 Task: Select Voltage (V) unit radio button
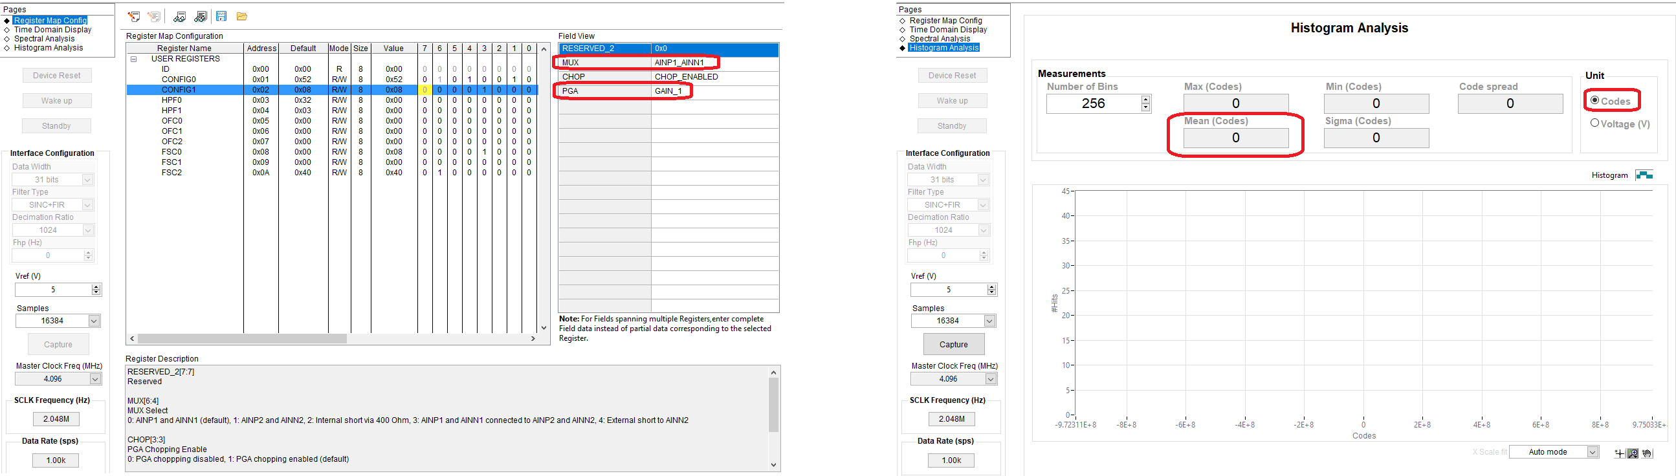tap(1594, 123)
